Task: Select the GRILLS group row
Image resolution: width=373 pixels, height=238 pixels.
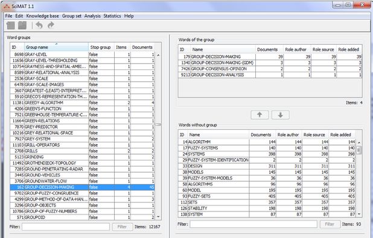Action: tap(82, 151)
